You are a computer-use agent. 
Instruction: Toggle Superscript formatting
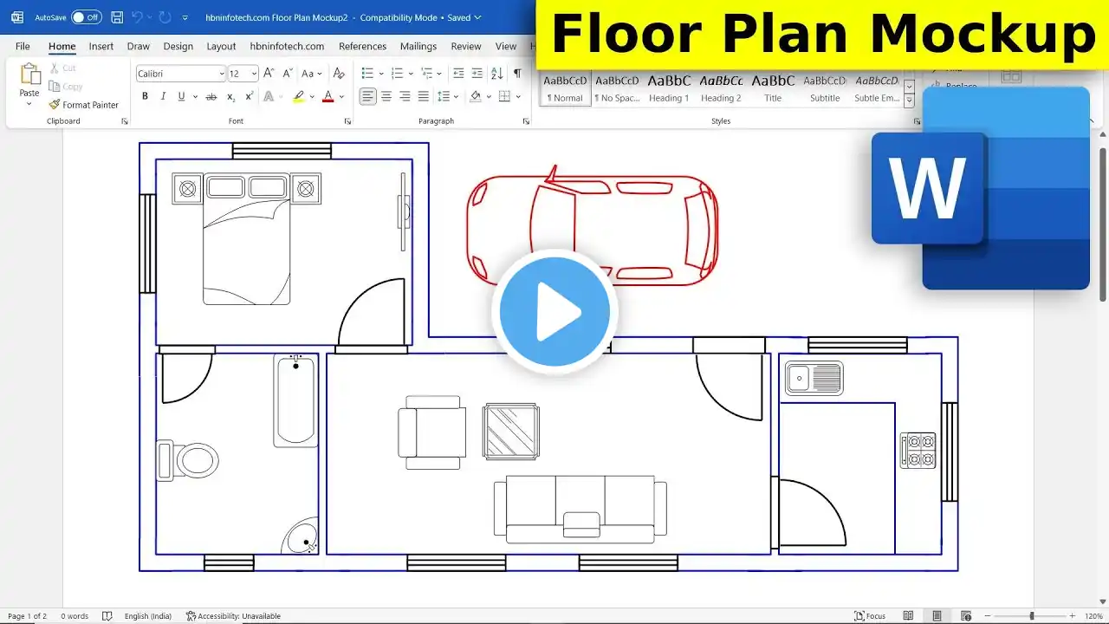coord(250,96)
